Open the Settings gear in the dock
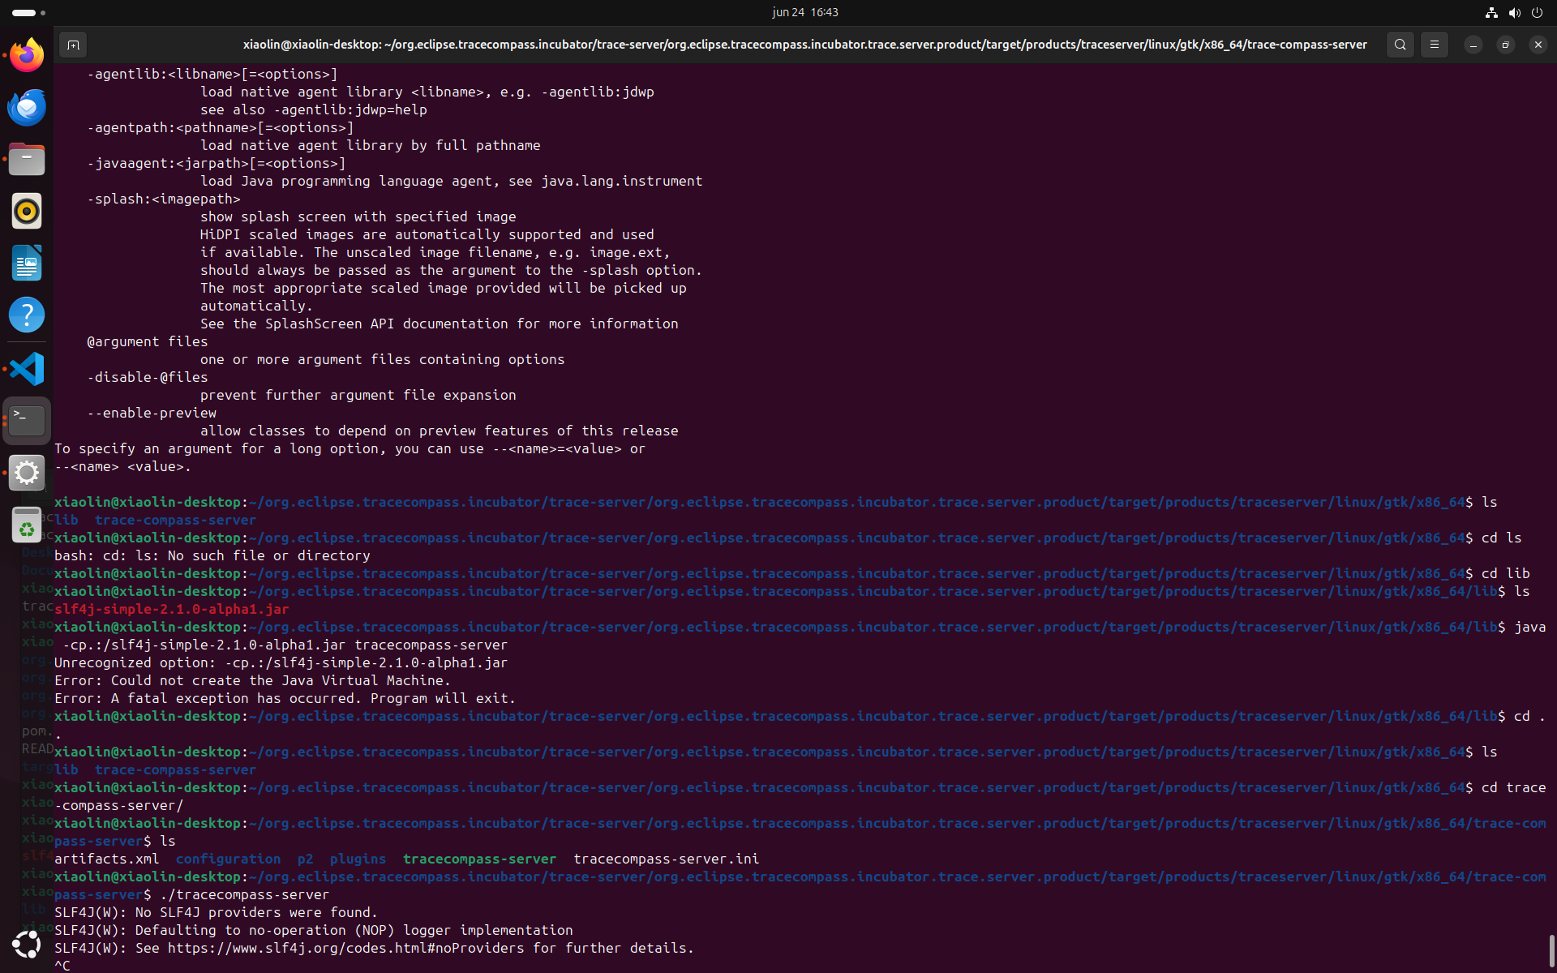The width and height of the screenshot is (1557, 973). pos(27,472)
